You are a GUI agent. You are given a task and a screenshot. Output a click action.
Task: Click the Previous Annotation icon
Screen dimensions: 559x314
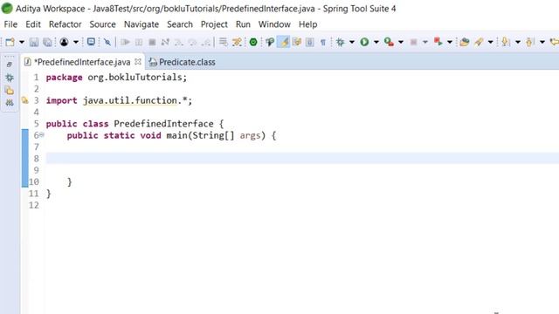(x=529, y=42)
